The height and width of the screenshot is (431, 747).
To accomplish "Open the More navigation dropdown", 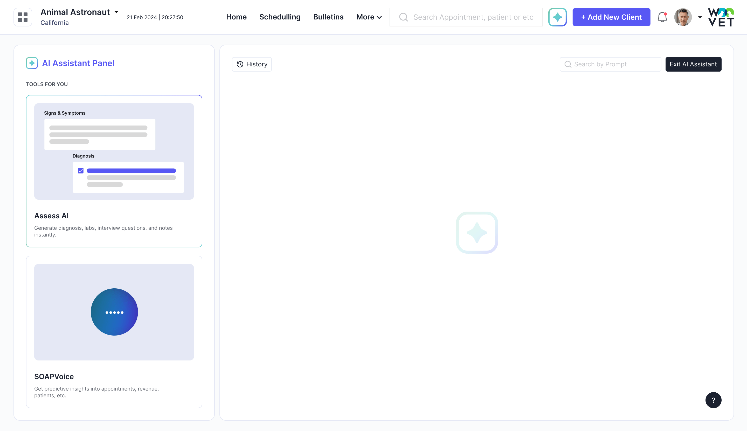I will tap(368, 17).
